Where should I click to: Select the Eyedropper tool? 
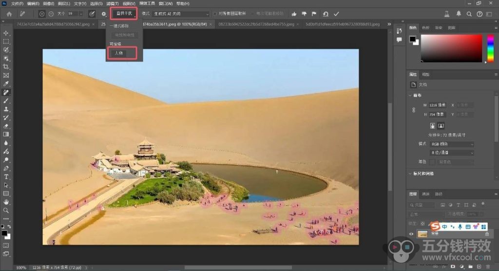pos(6,84)
